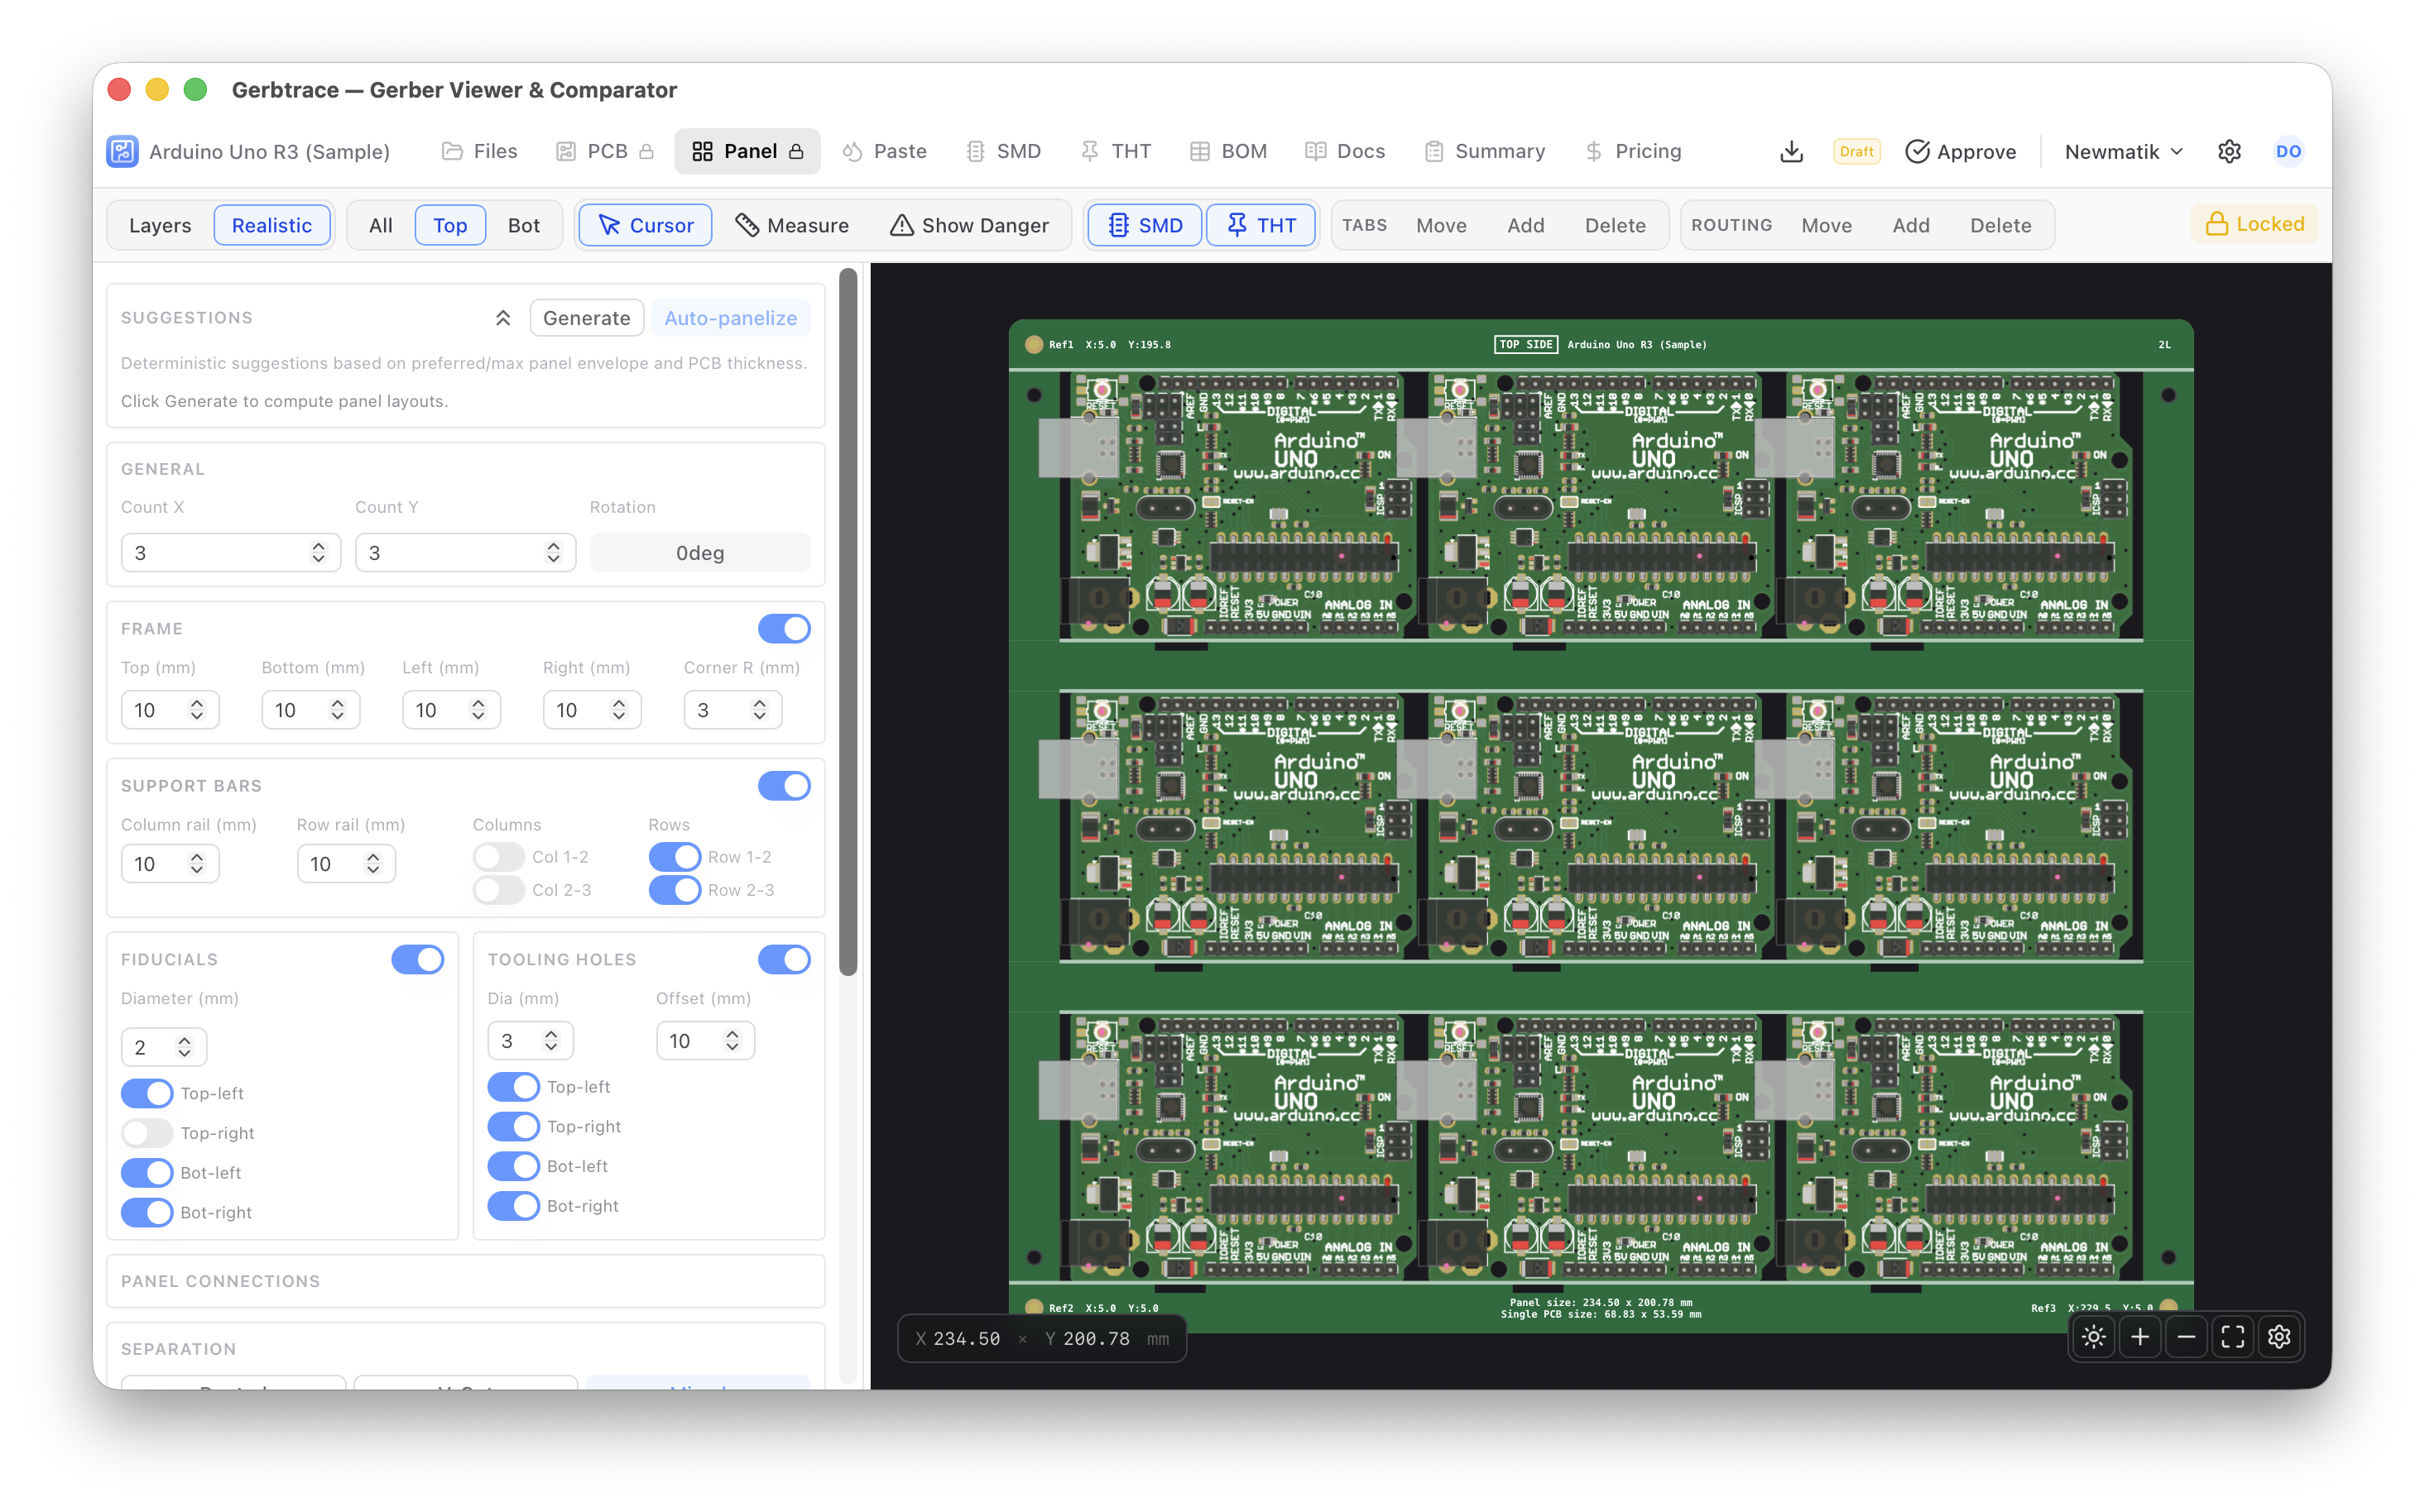Enable Top-right fiducial toggle
This screenshot has height=1512, width=2425.
pyautogui.click(x=147, y=1133)
